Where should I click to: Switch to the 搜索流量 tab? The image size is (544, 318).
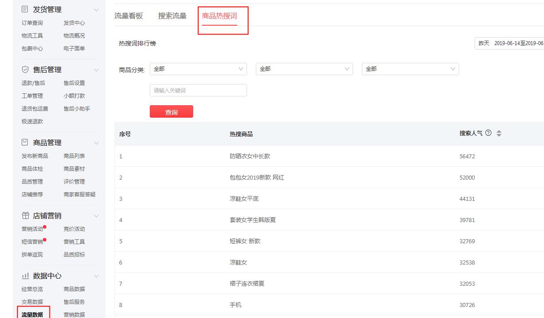point(171,15)
